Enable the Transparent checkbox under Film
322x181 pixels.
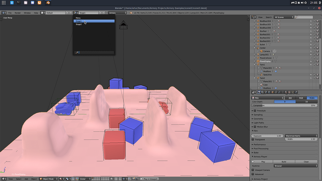tap(253, 140)
